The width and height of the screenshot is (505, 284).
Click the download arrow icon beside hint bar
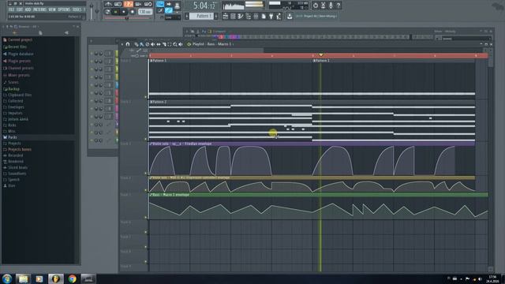tap(290, 16)
